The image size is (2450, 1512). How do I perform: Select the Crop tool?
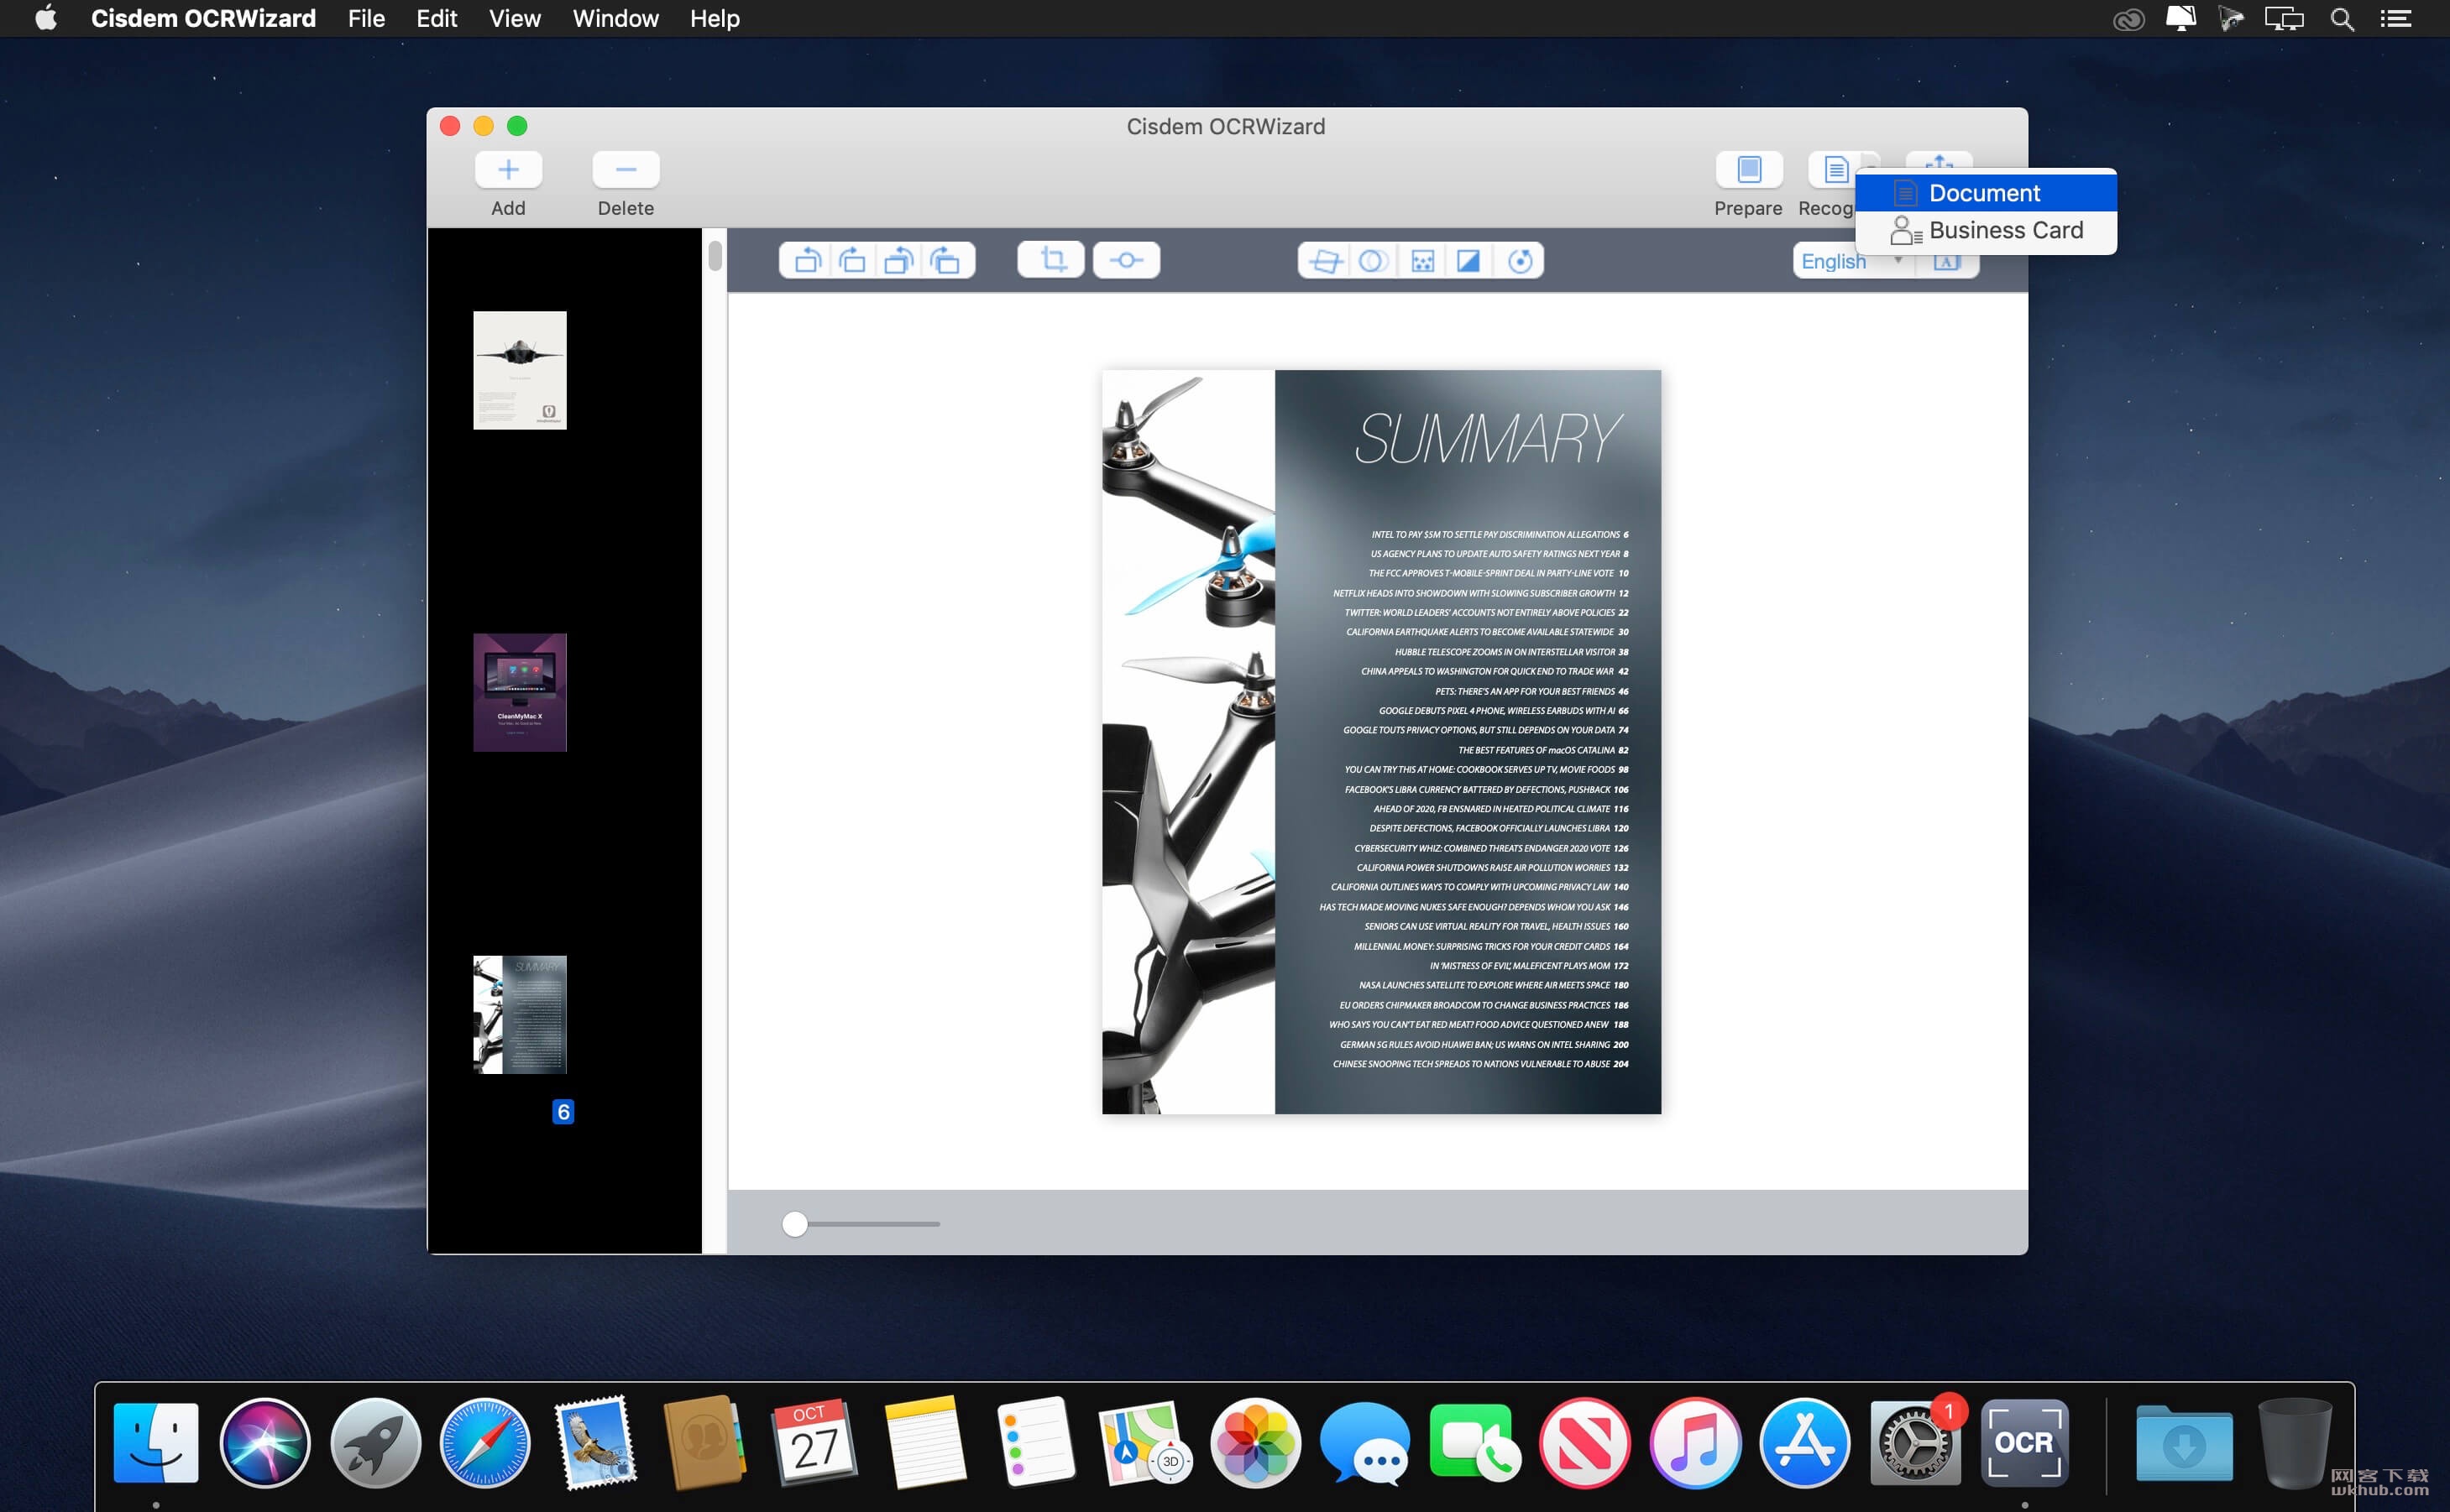(1051, 261)
